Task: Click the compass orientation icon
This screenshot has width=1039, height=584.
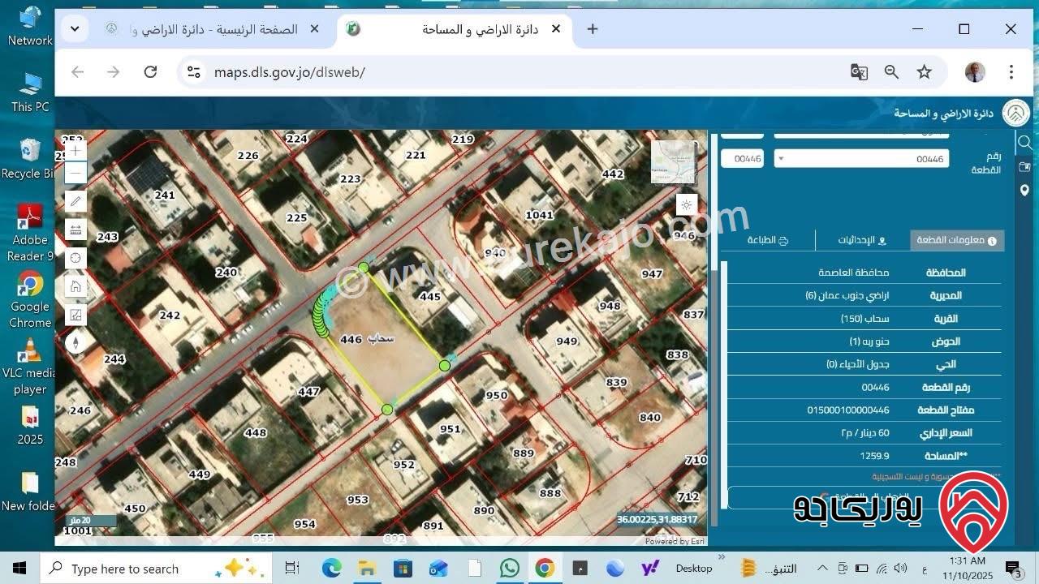Action: [x=75, y=342]
